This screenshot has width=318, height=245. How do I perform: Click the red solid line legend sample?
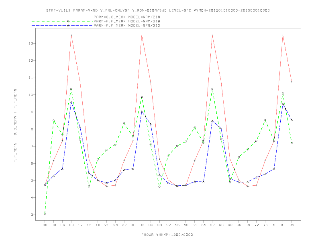(x=62, y=17)
